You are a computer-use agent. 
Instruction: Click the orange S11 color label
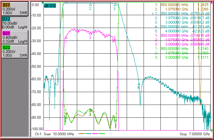point(6,5)
